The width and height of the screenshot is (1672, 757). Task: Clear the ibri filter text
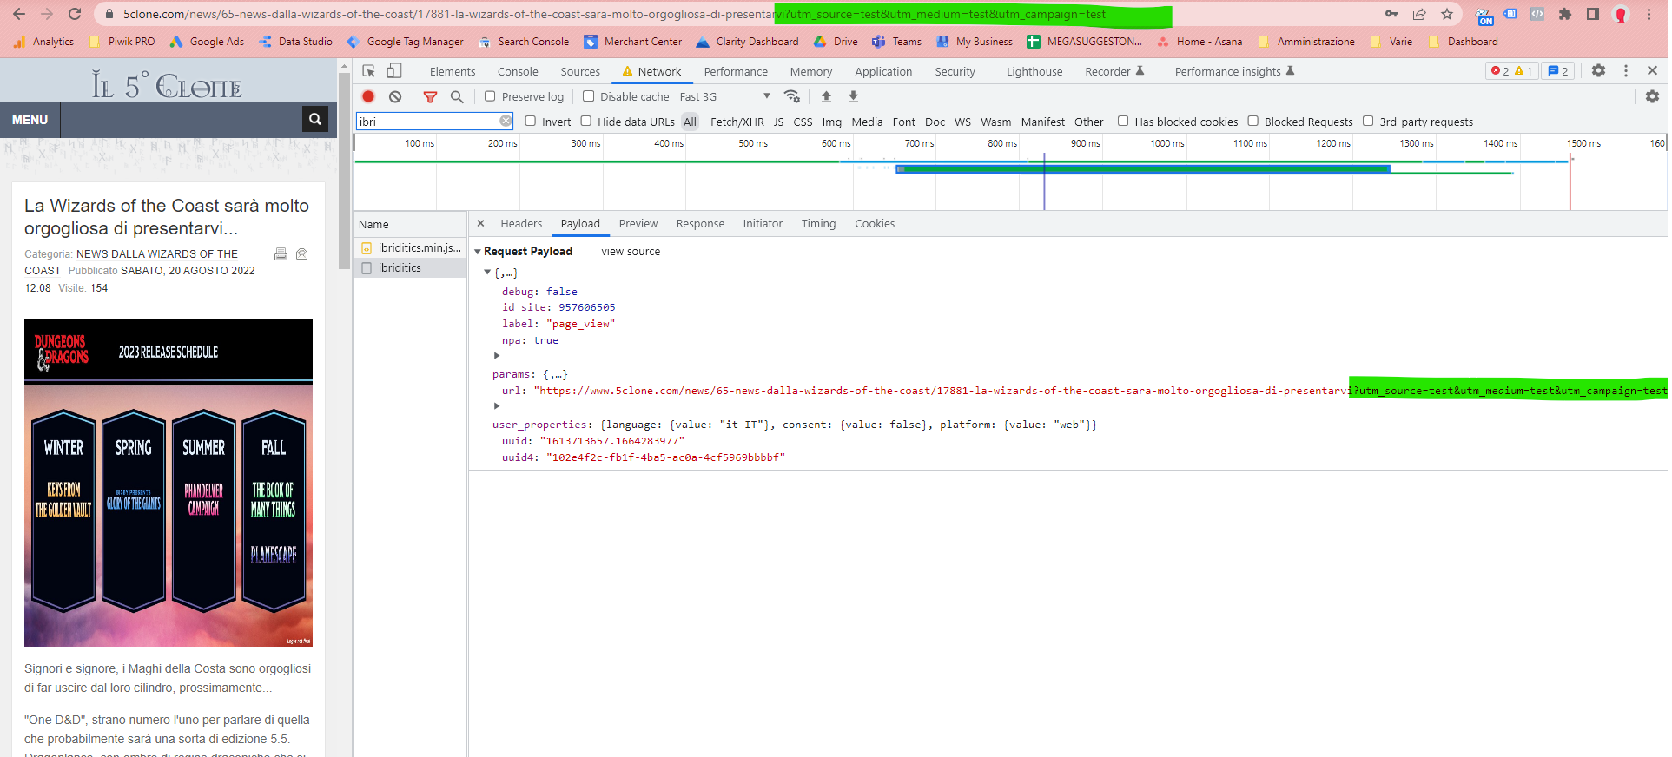click(506, 121)
